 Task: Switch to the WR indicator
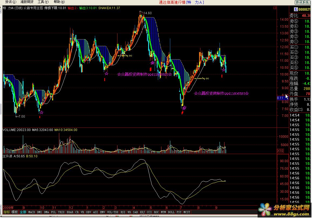click(129, 212)
